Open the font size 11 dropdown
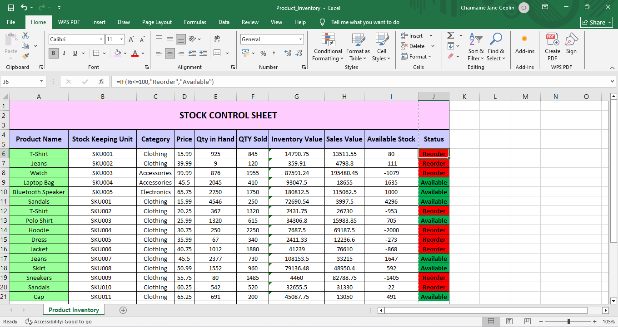This screenshot has height=327, width=618. pos(121,39)
